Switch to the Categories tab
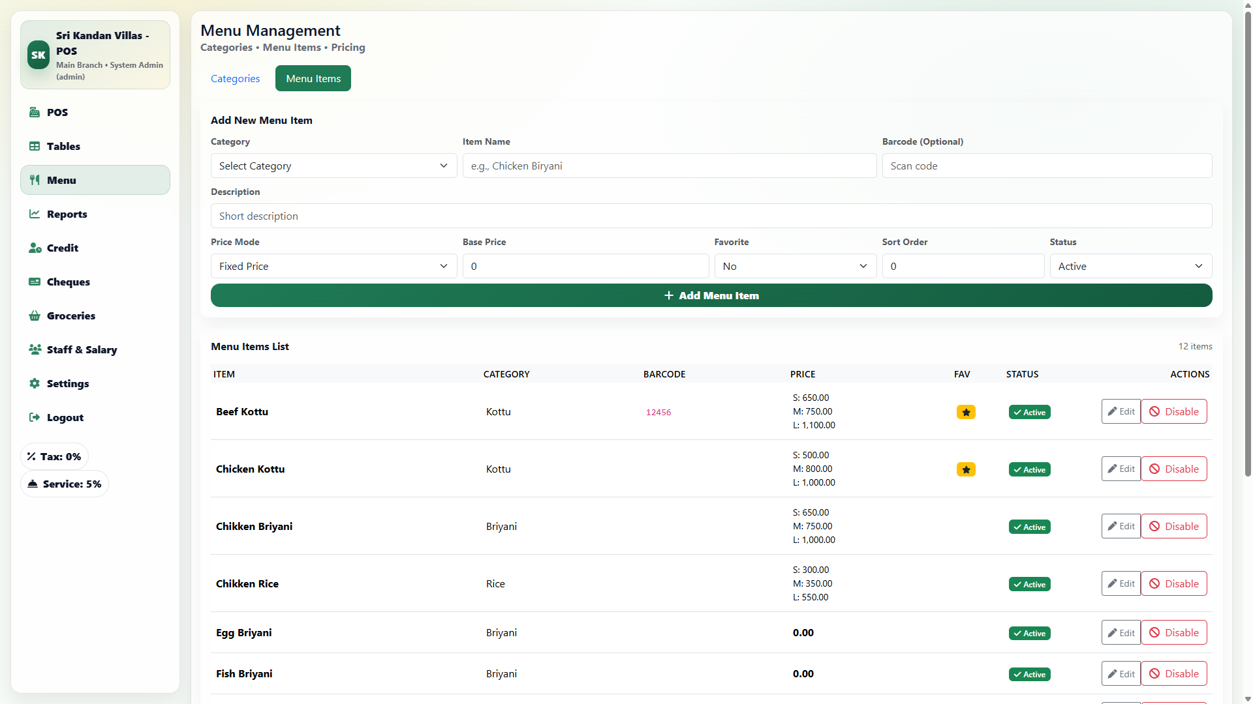The image size is (1253, 704). pyautogui.click(x=235, y=78)
